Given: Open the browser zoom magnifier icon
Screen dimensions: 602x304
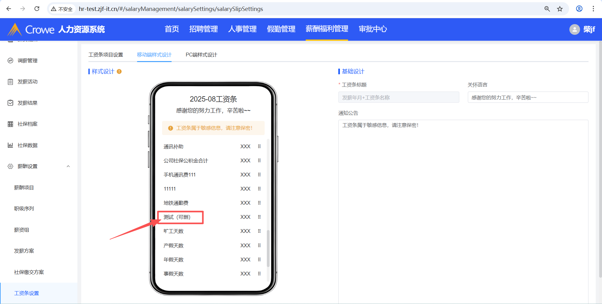Looking at the screenshot, I should point(547,9).
